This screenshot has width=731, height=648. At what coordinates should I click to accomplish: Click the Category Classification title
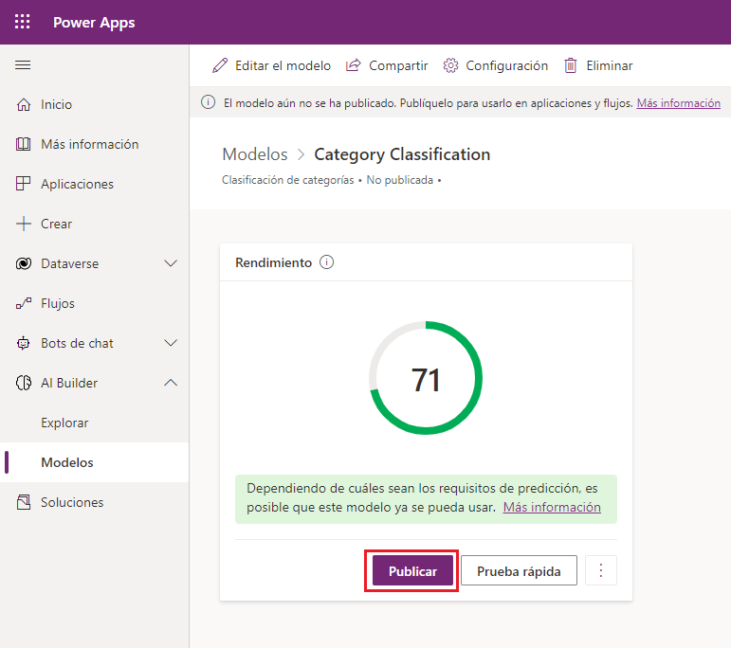tap(402, 154)
